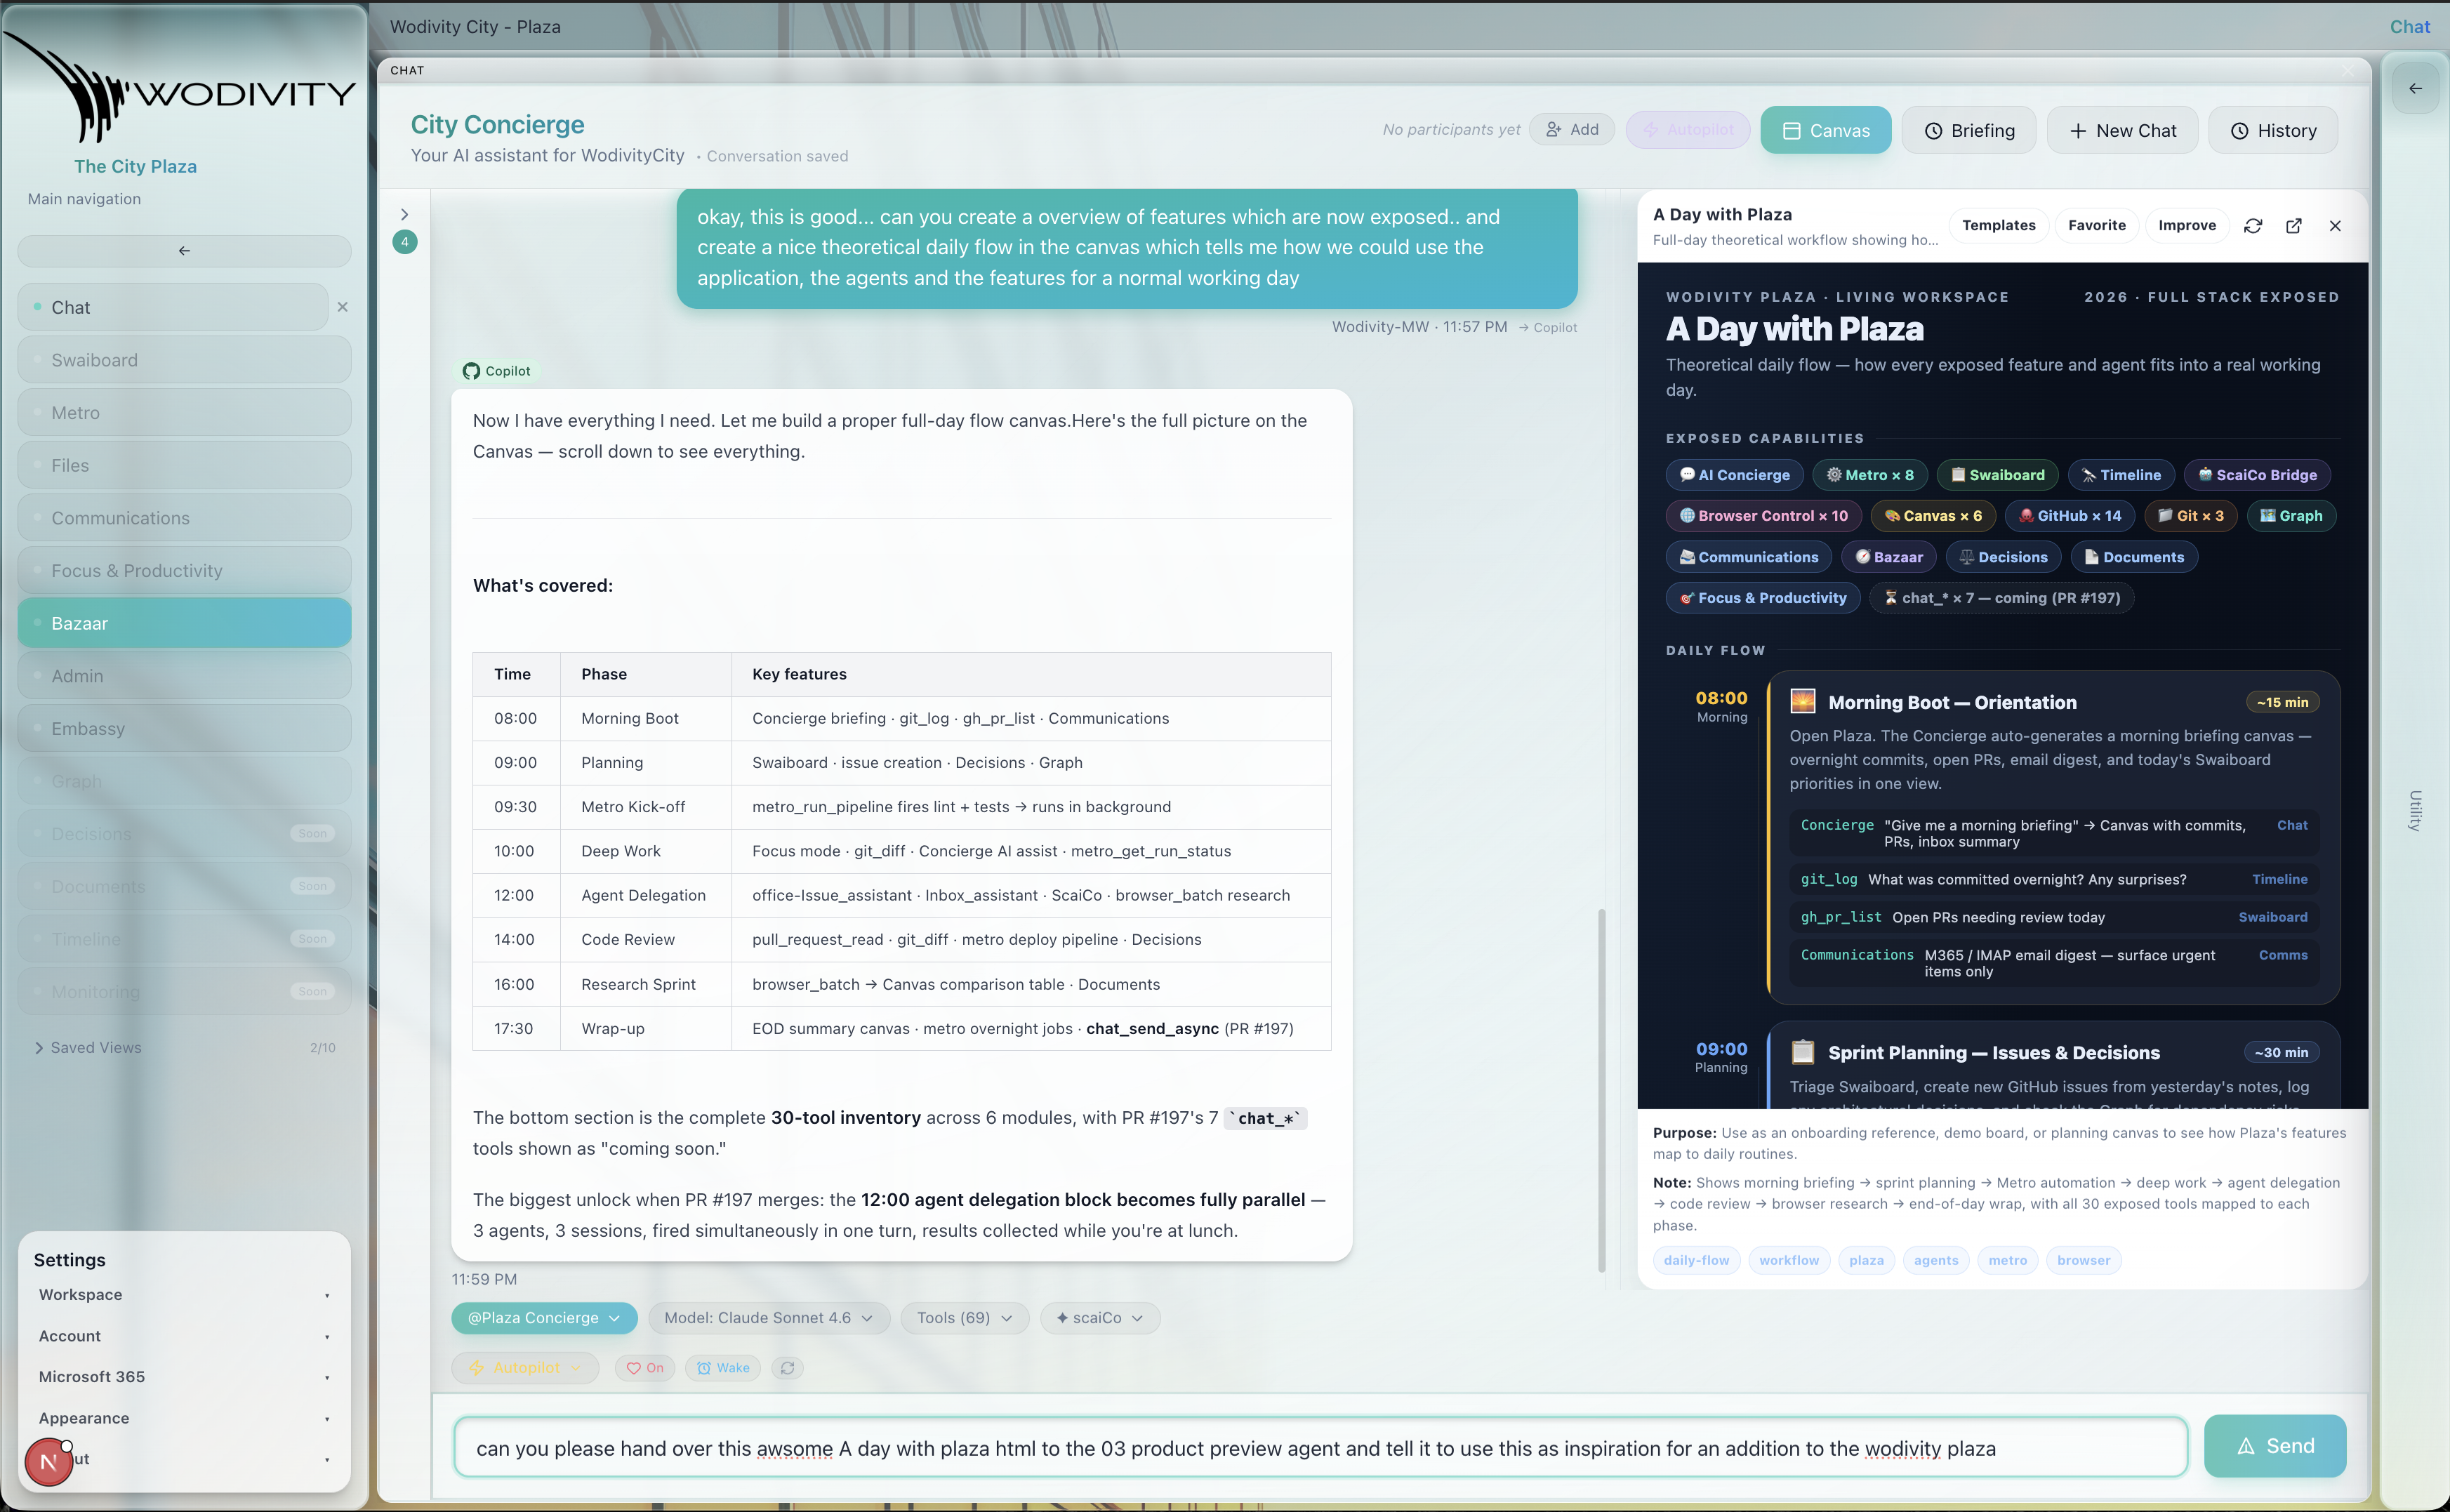2450x1512 pixels.
Task: Click the back arrow in the right utility rail
Action: (2415, 88)
